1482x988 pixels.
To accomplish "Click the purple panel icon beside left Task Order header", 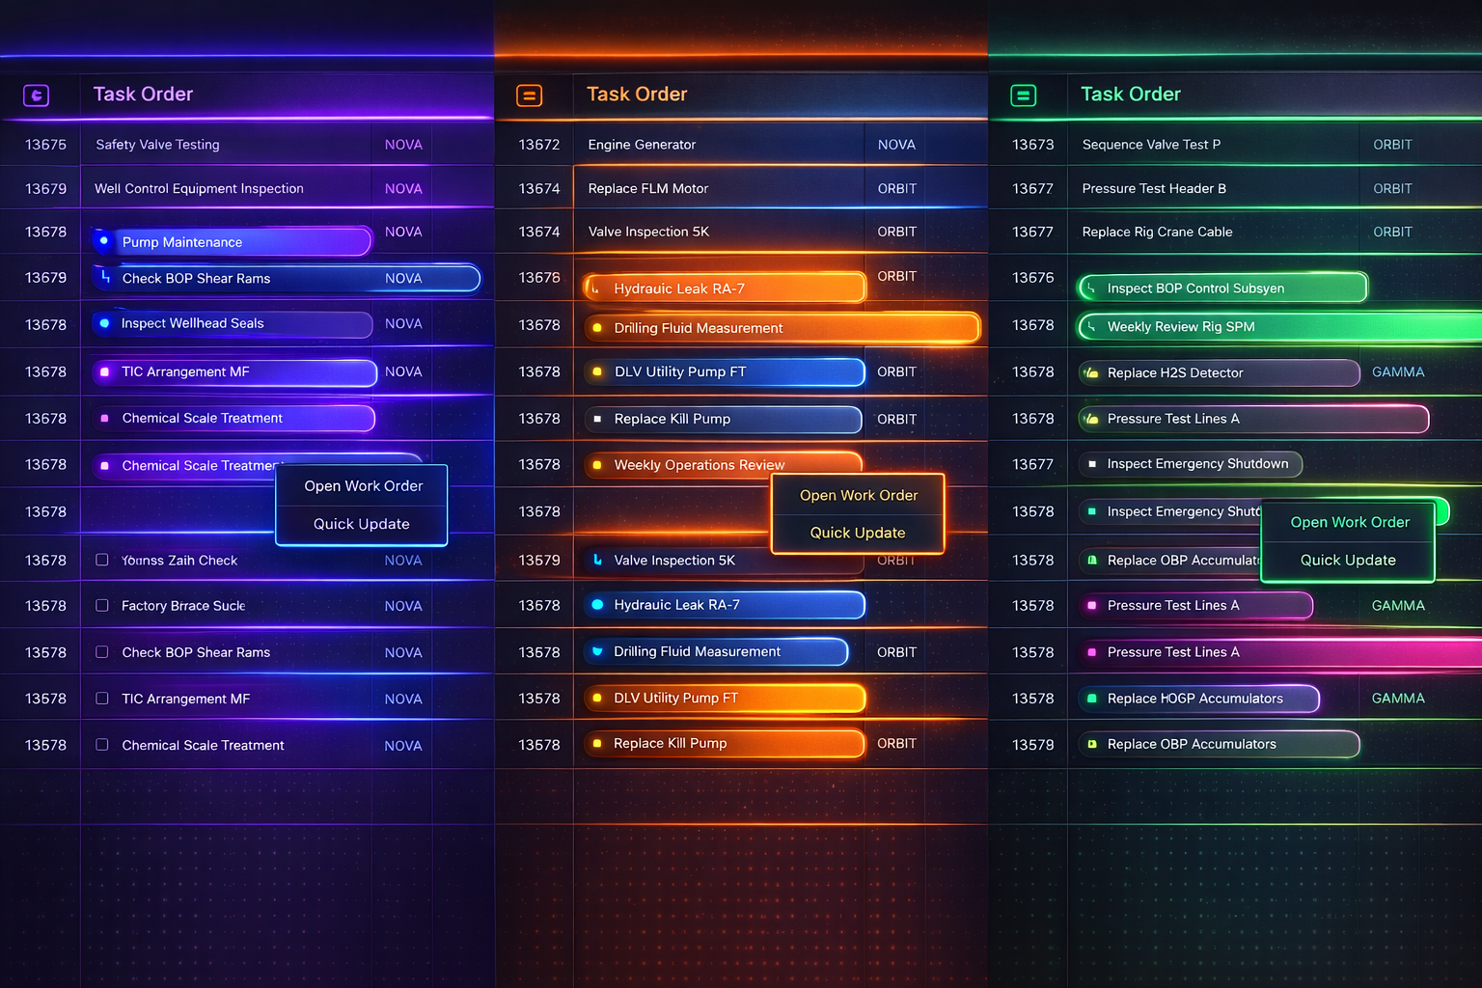I will point(36,96).
